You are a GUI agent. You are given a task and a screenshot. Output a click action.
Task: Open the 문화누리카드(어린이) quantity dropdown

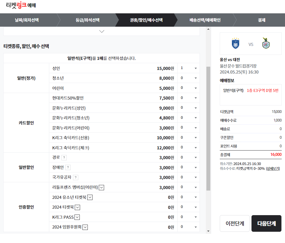189,128
